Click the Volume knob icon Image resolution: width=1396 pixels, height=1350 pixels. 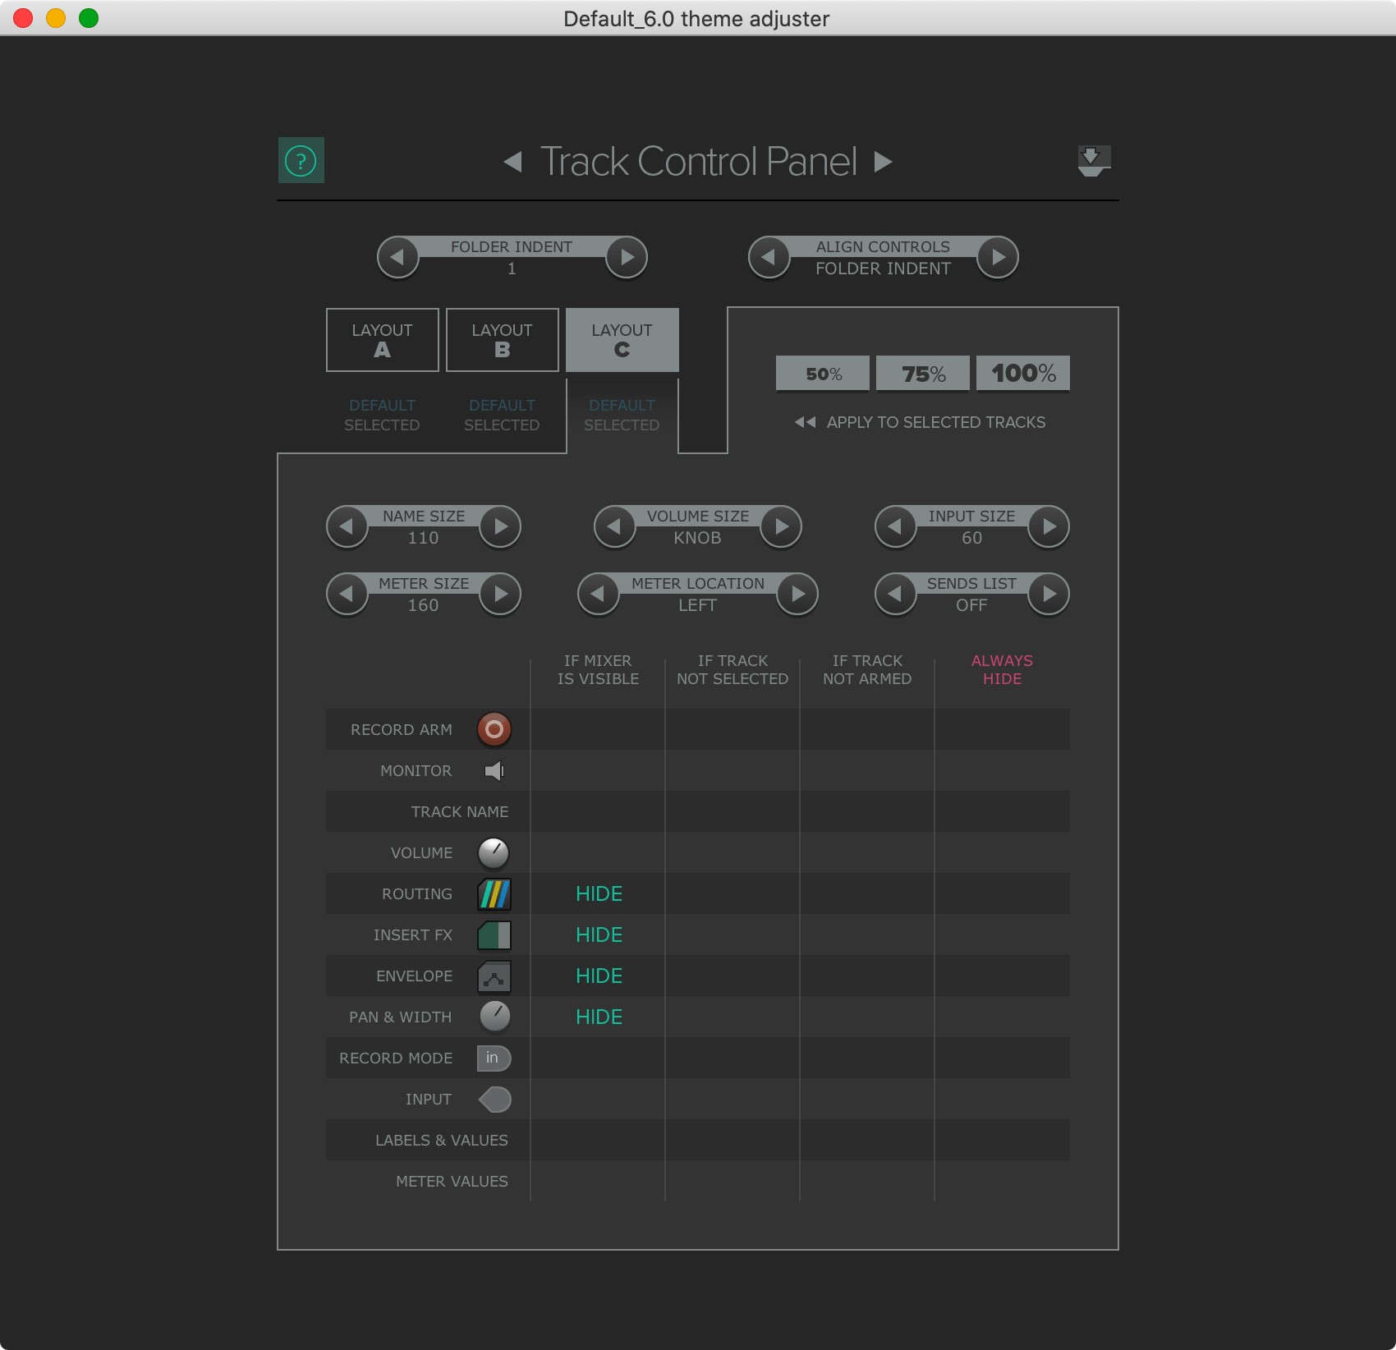click(494, 852)
